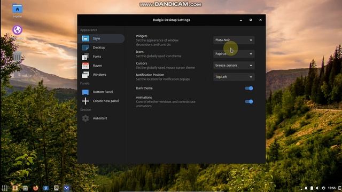Open the Cursors dropdown showing breeze_cursors
Viewport: 342px width, 192px height.
pyautogui.click(x=234, y=65)
